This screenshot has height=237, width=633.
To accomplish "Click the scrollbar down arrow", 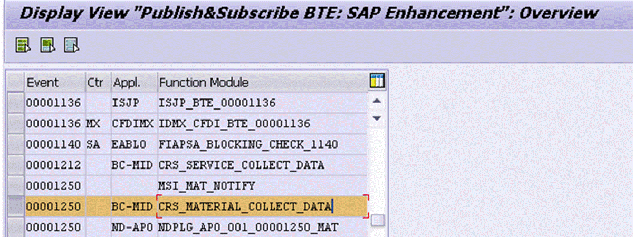I will 377,118.
